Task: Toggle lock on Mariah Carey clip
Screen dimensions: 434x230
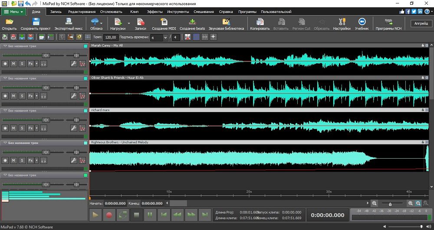Action: (423, 45)
